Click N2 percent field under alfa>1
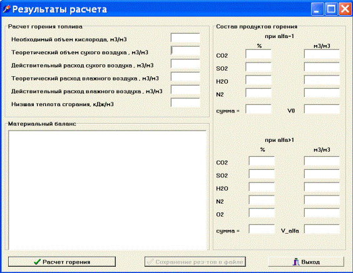Screen dimensions: 353x273 point(262,200)
